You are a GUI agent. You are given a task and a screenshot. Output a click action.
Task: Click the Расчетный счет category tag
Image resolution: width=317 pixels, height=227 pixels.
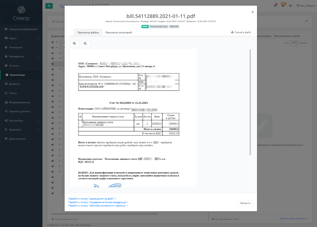(x=159, y=26)
